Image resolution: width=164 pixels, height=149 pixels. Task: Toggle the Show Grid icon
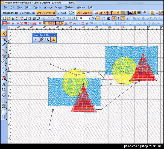pos(122,13)
